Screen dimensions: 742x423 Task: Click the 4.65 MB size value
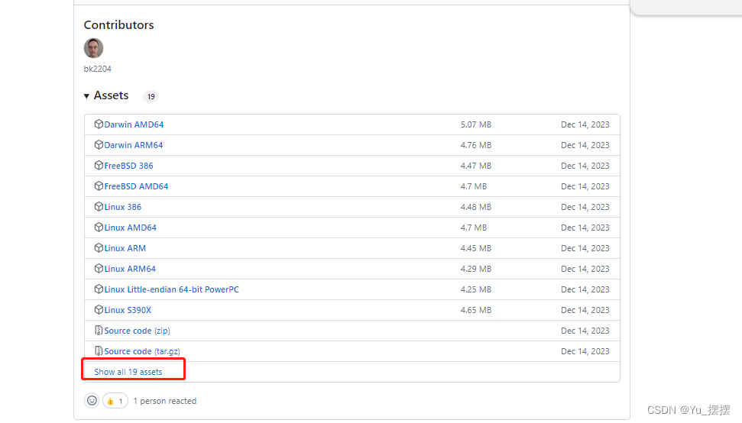[x=476, y=310]
